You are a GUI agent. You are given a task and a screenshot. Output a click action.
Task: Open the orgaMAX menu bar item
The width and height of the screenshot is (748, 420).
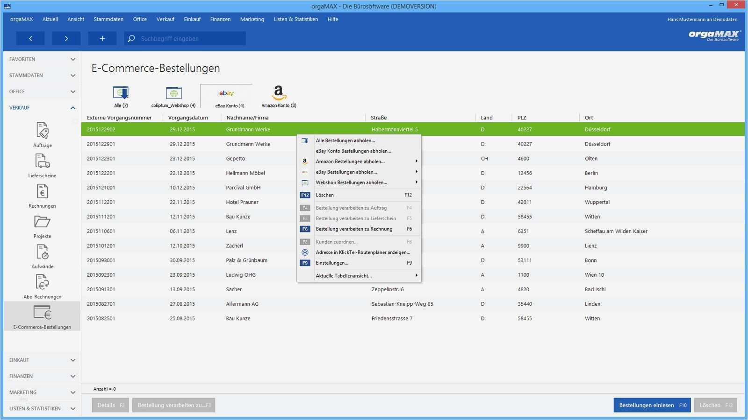tap(22, 19)
